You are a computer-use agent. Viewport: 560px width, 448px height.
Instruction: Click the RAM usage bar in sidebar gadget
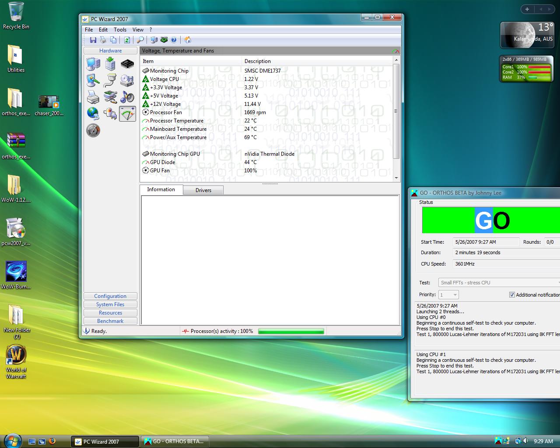[539, 77]
